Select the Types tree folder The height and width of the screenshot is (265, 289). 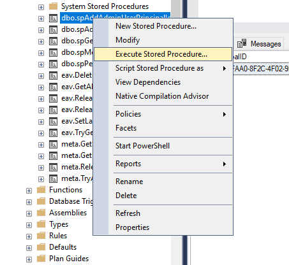(x=59, y=224)
